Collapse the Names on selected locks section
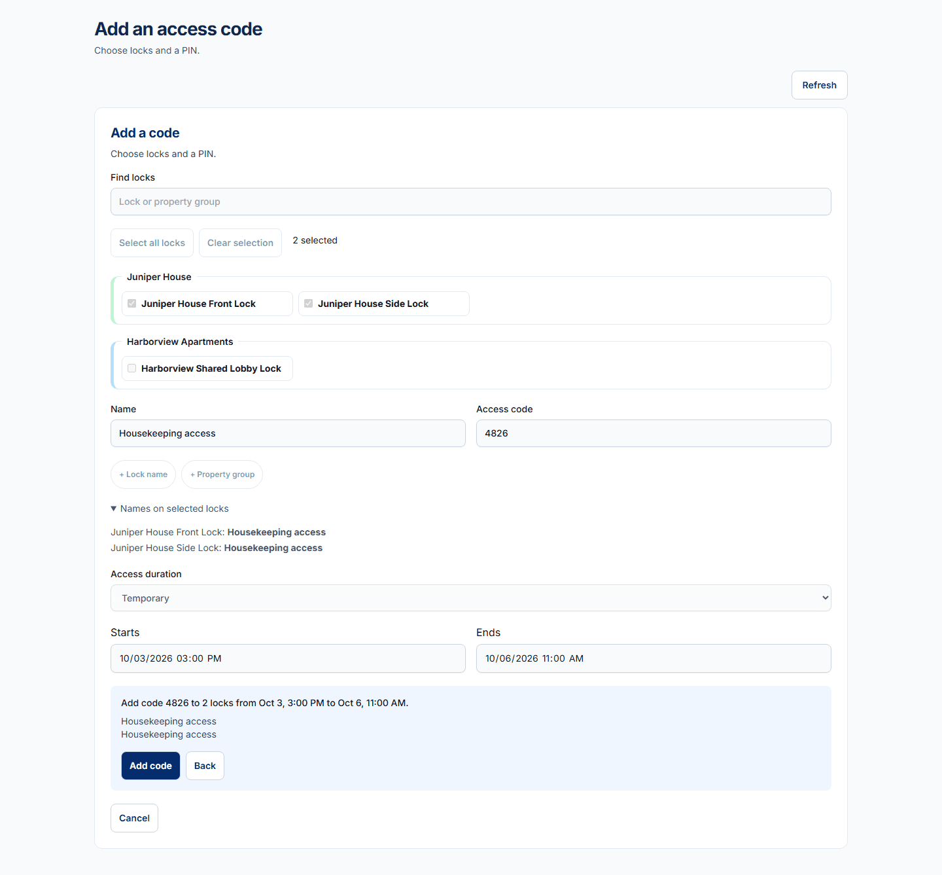 click(170, 509)
